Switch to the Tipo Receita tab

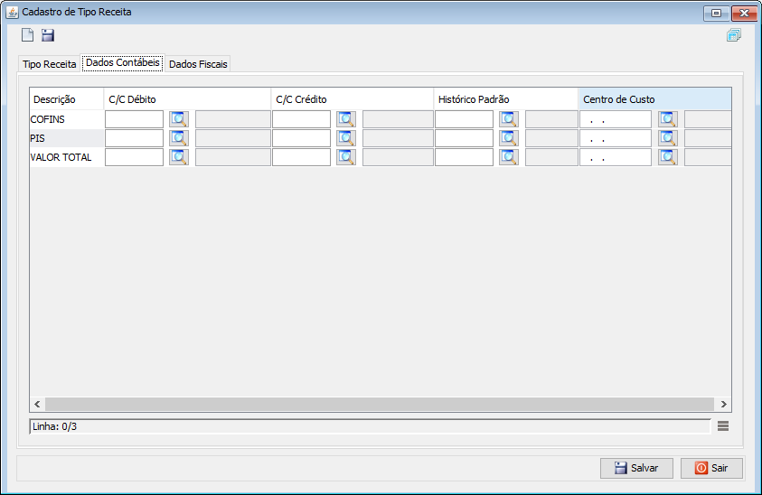pos(49,64)
